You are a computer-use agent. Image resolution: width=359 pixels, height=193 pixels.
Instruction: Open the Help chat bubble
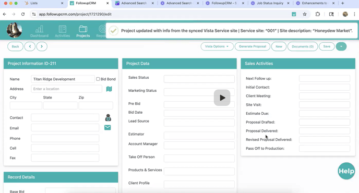[x=346, y=171]
